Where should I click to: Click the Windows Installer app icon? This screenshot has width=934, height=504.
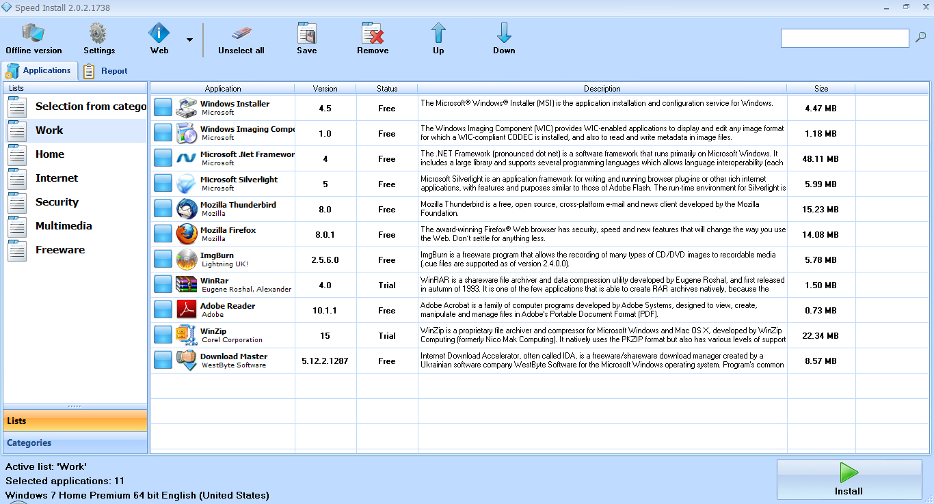(x=187, y=108)
